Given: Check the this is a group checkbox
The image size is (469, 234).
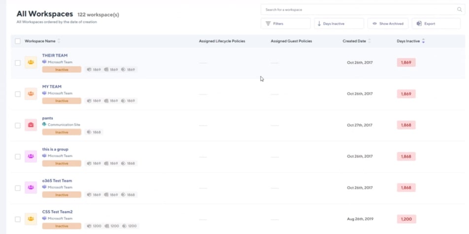Looking at the screenshot, I should (x=18, y=157).
